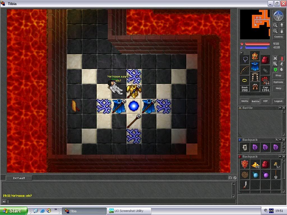Minimize the blue Backpack container
This screenshot has height=215, width=287.
280,140
